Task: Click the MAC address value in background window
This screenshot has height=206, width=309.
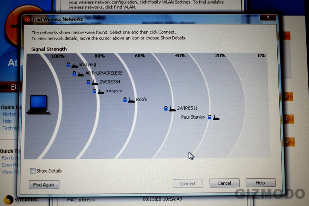Action: tap(162, 199)
